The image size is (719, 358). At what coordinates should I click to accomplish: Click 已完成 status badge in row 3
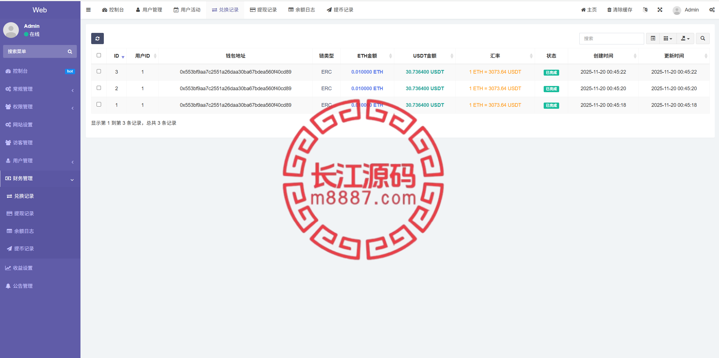pyautogui.click(x=551, y=72)
